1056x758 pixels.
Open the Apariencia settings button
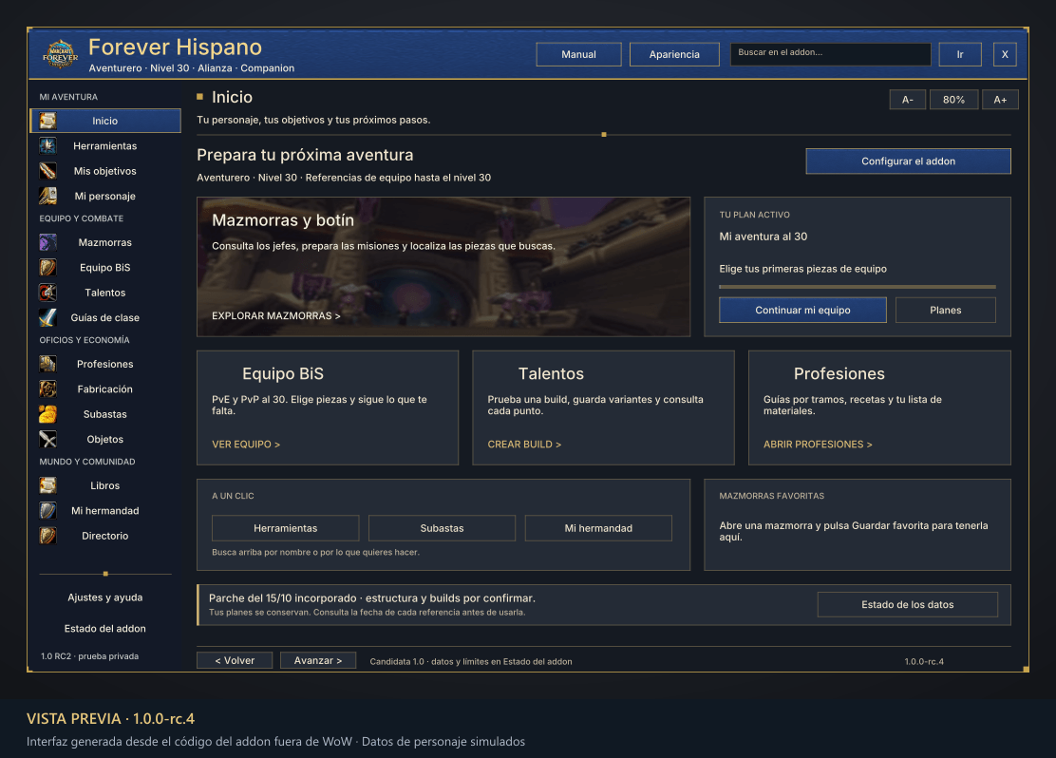[x=674, y=54]
